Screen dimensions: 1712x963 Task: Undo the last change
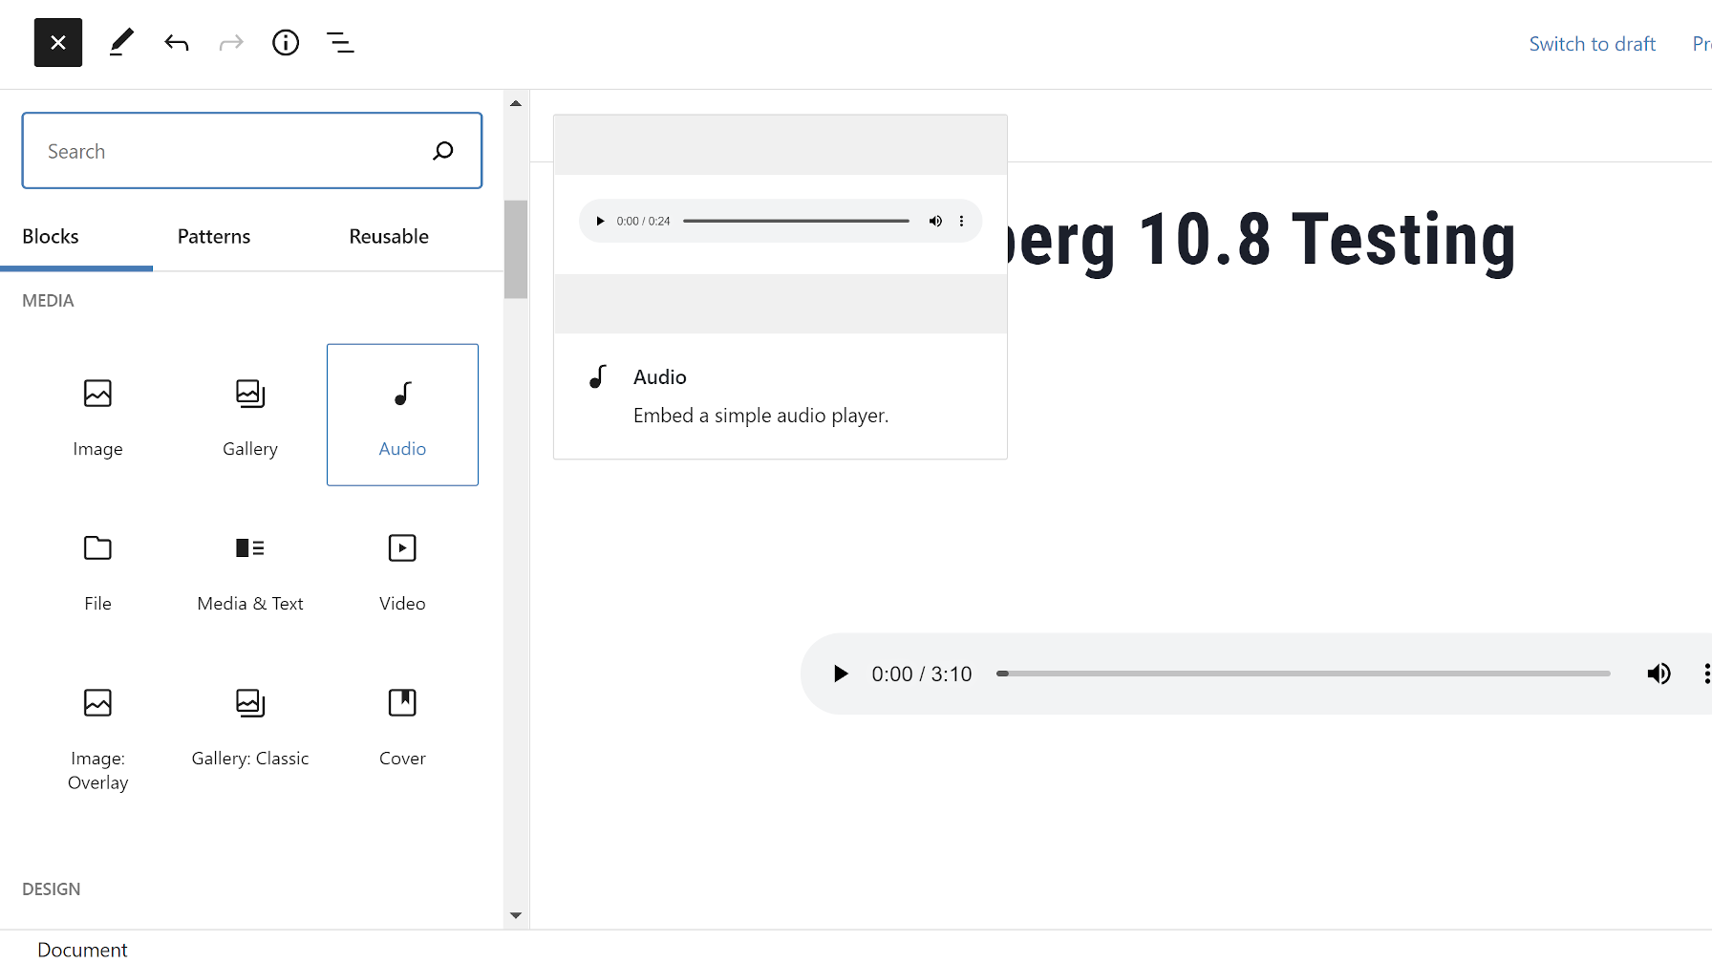177,42
